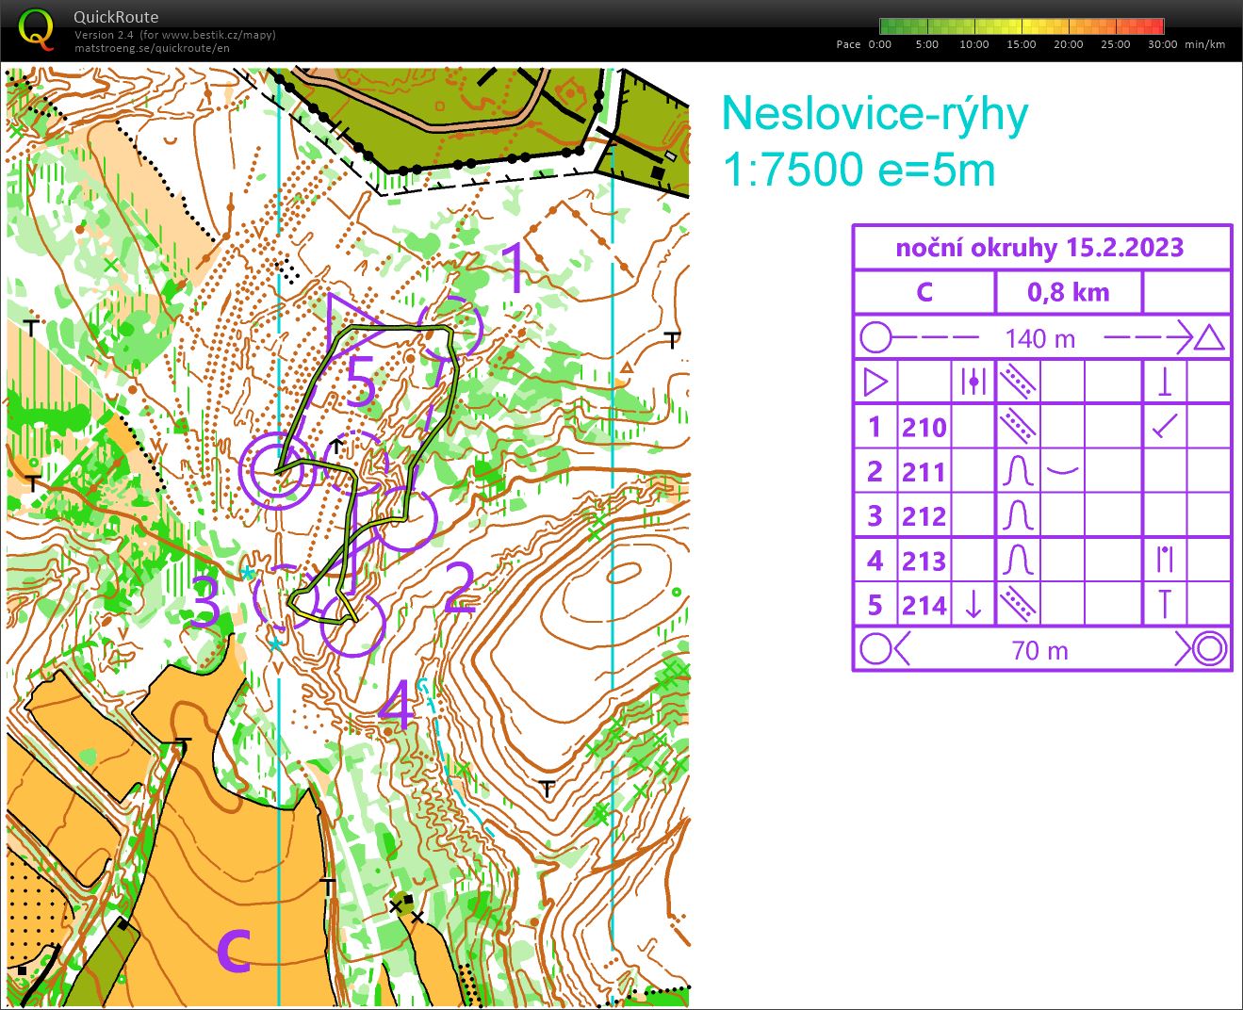This screenshot has height=1010, width=1243.
Task: Click the check mark symbol in control 1 row
Action: pos(1165,427)
